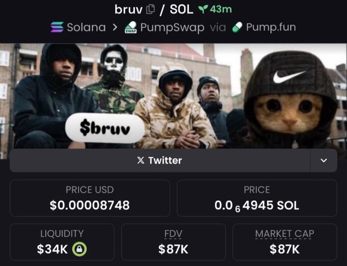
Task: Click the MARKET CAP label
Action: pyautogui.click(x=285, y=234)
